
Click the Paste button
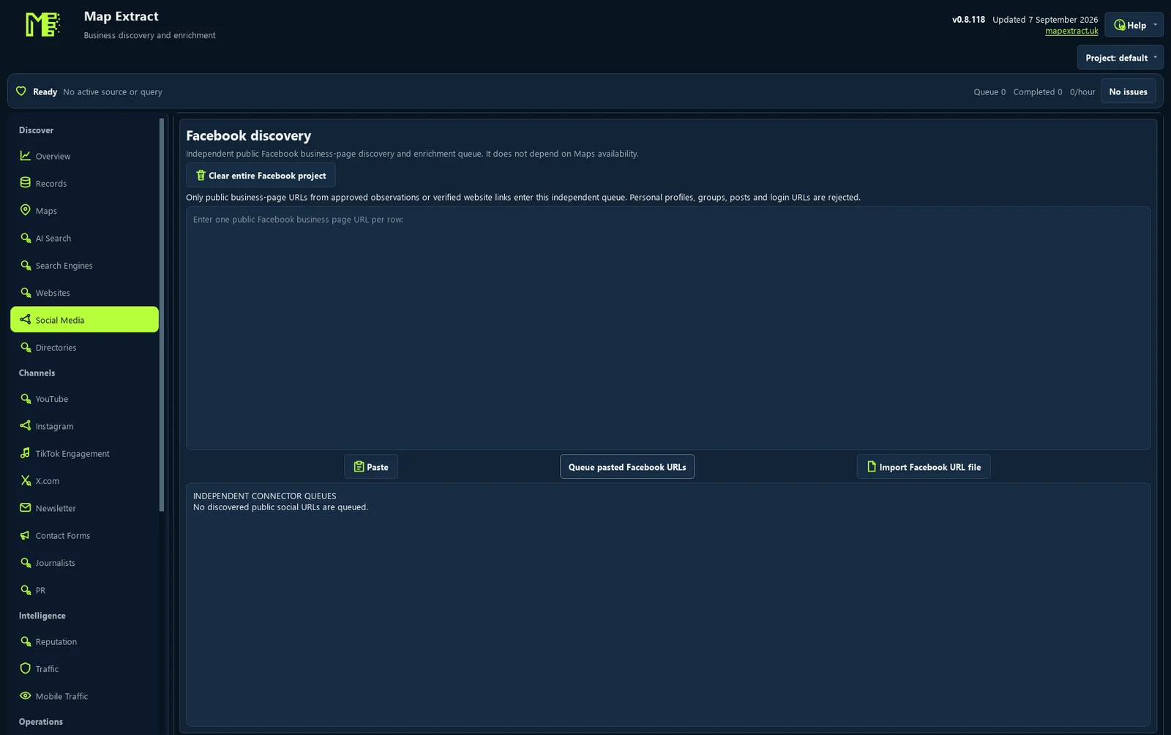point(371,466)
